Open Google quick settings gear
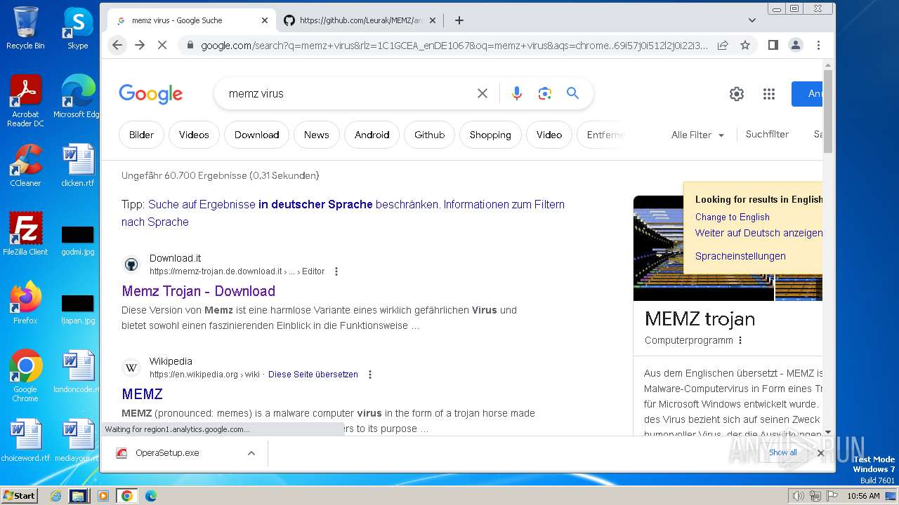 point(736,94)
